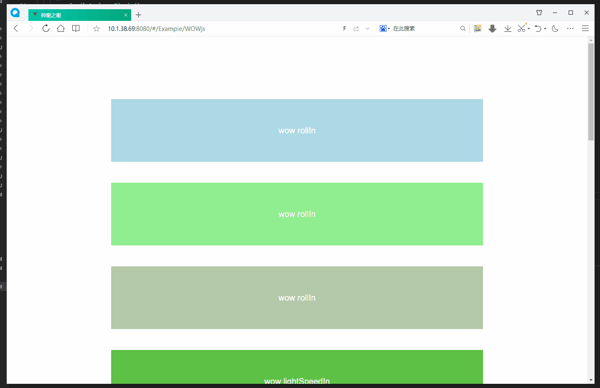Open the reading mode book icon
This screenshot has width=600, height=388.
[76, 28]
